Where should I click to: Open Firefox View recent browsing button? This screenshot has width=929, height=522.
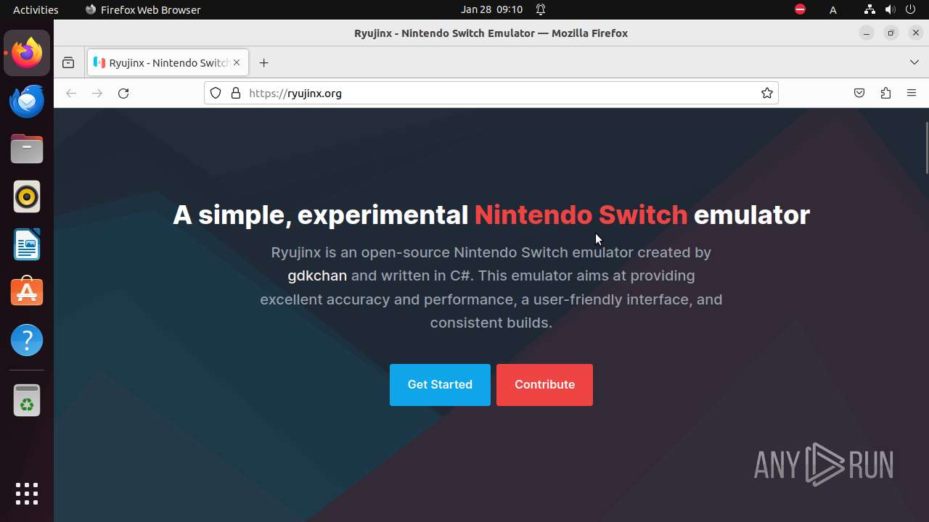[x=68, y=63]
